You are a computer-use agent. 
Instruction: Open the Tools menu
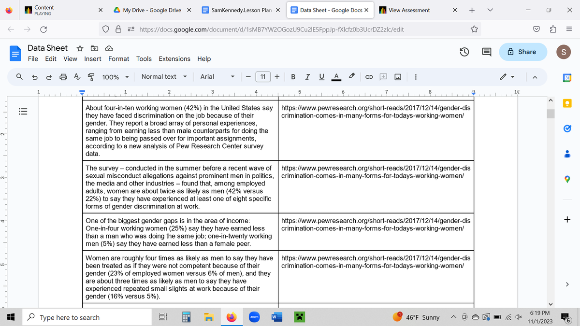click(144, 58)
